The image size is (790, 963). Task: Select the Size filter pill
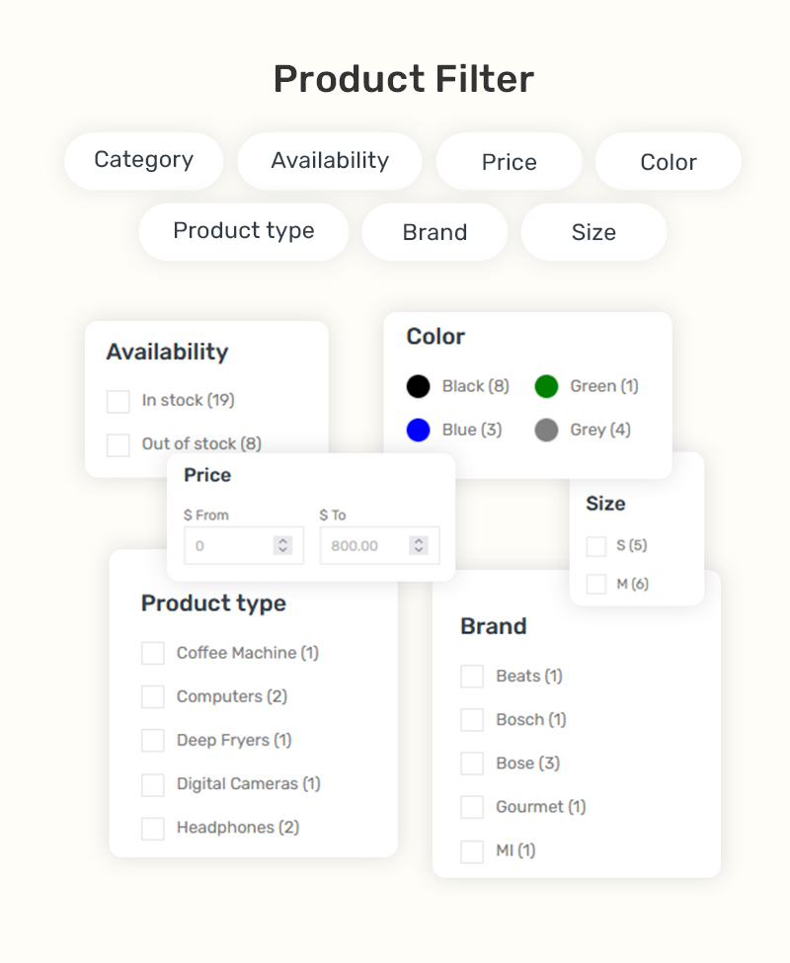(593, 233)
